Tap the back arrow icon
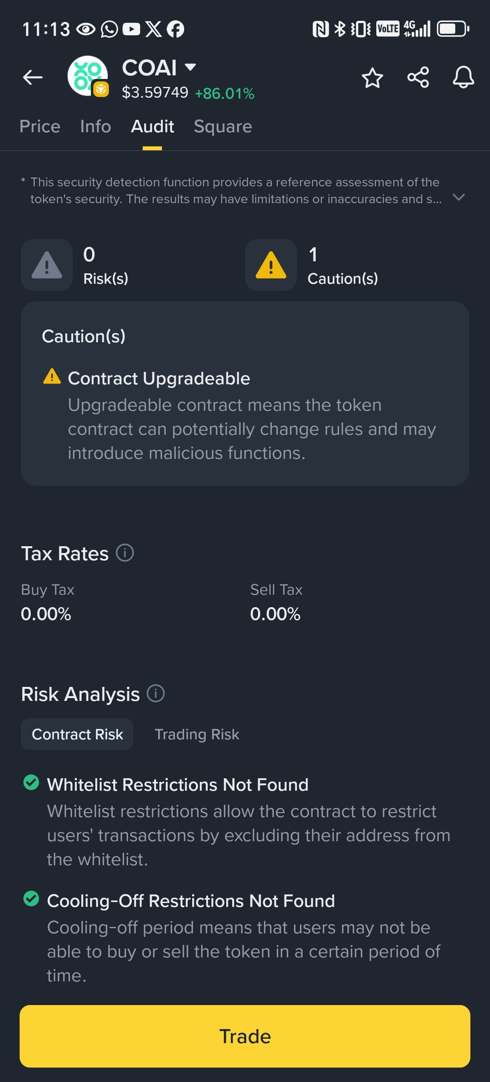The image size is (490, 1082). (33, 77)
